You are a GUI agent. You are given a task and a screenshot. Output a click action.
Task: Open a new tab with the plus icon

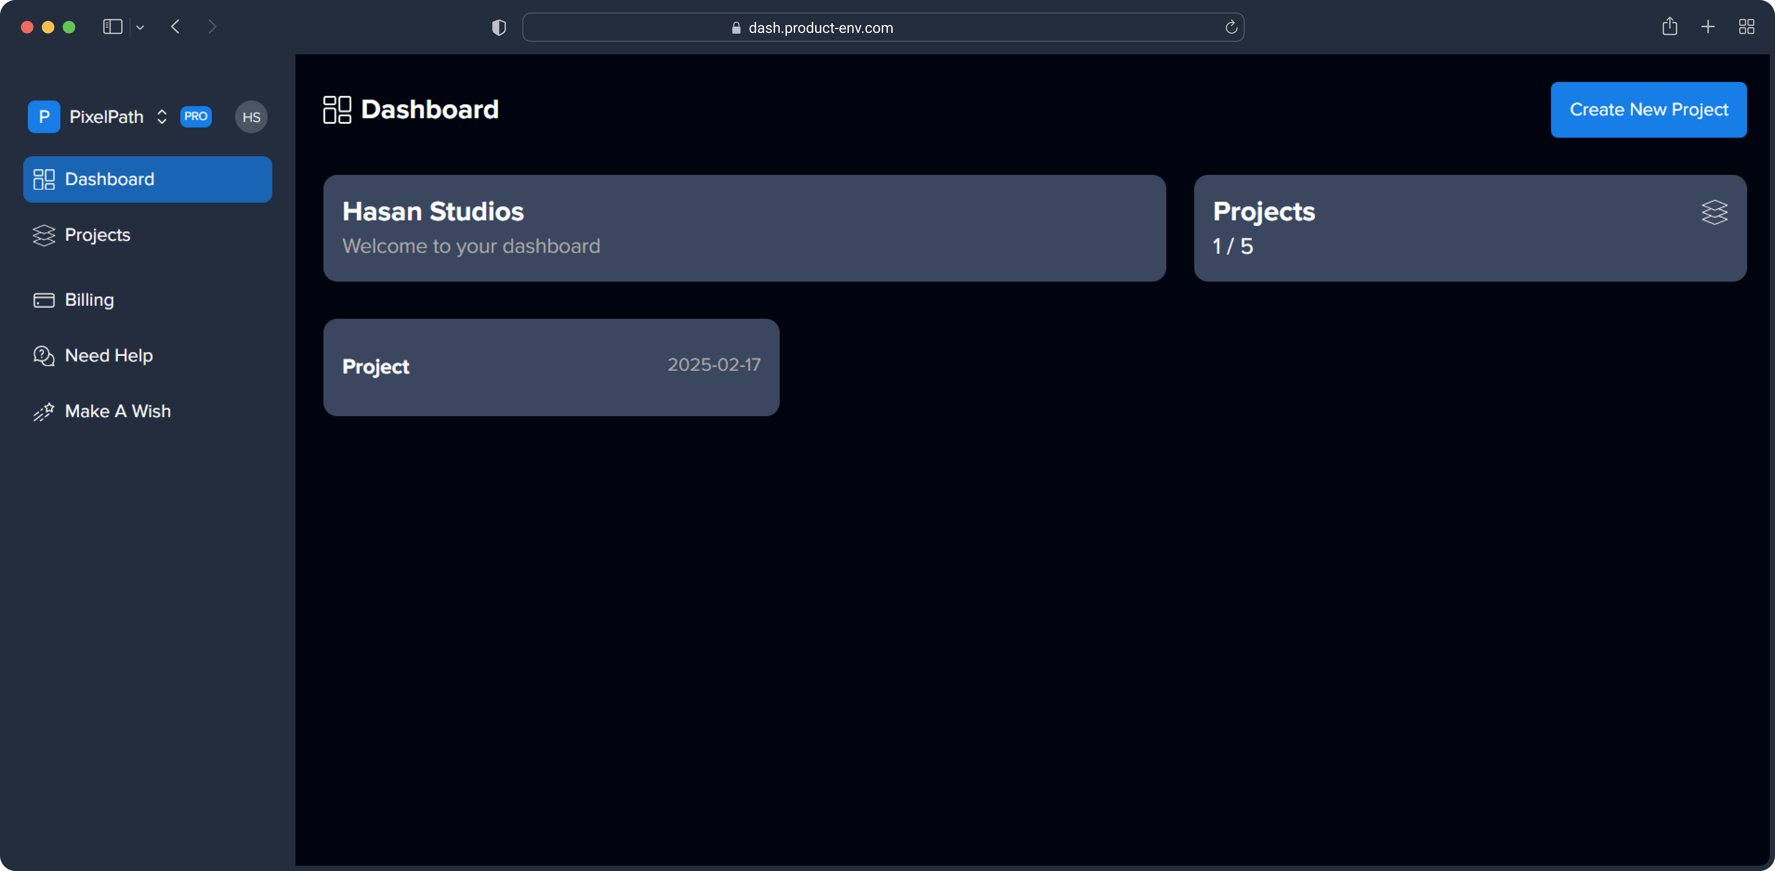click(1708, 27)
